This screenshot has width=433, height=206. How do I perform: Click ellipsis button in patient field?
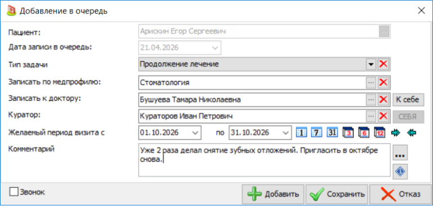pos(384,32)
